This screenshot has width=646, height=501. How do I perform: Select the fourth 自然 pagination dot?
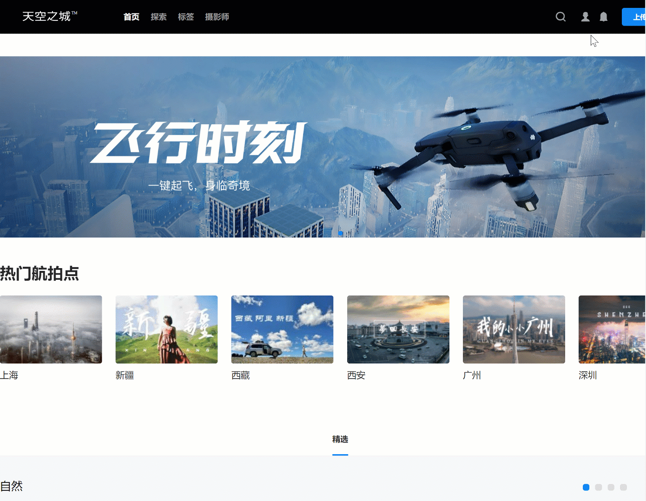point(624,487)
